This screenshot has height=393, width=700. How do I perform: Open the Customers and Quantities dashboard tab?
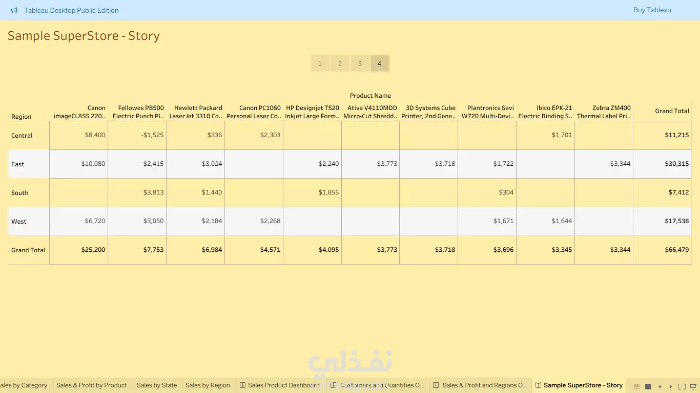[x=377, y=385]
